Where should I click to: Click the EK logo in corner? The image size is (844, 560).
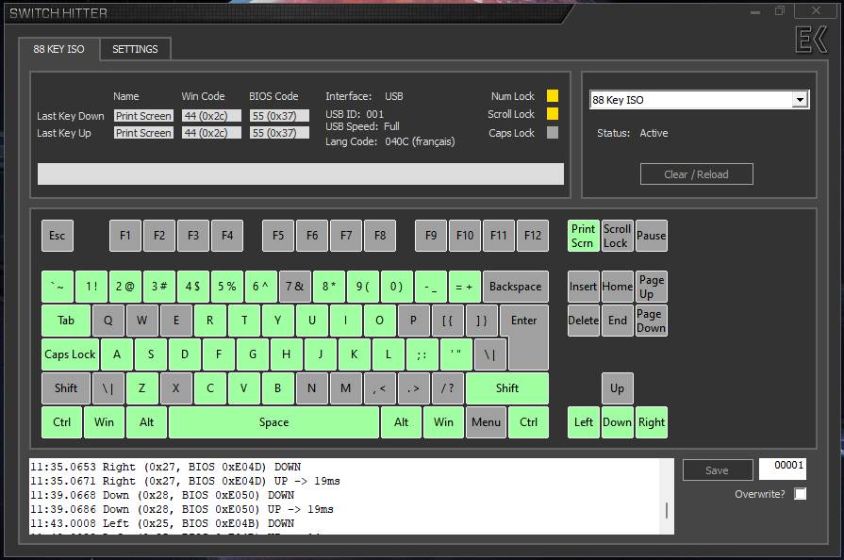click(x=811, y=40)
